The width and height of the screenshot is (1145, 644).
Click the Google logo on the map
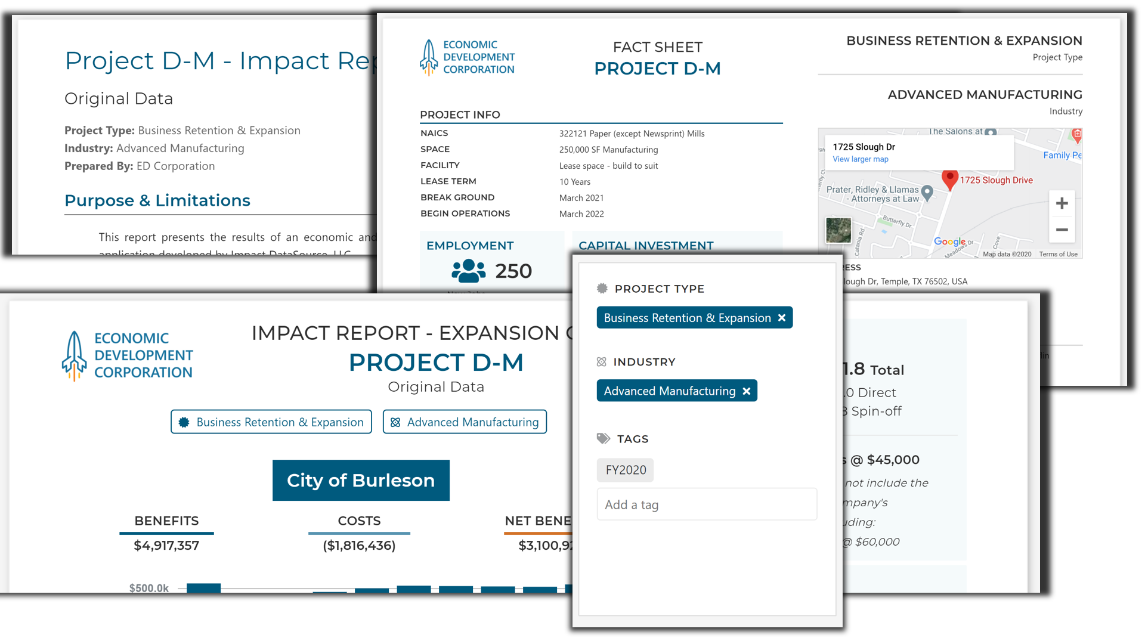(949, 241)
